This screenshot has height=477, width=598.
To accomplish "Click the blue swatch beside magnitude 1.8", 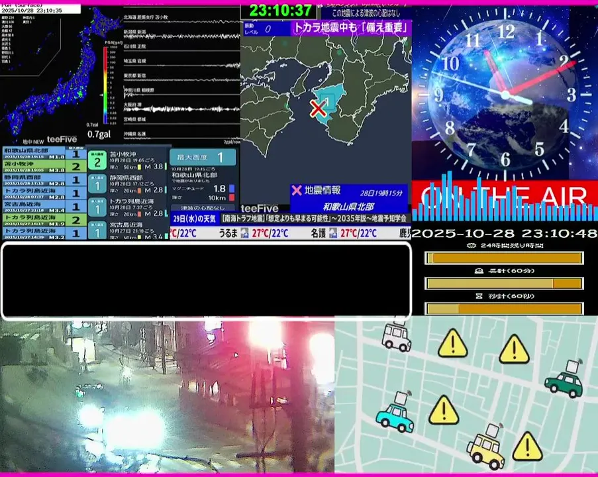I will (x=232, y=189).
